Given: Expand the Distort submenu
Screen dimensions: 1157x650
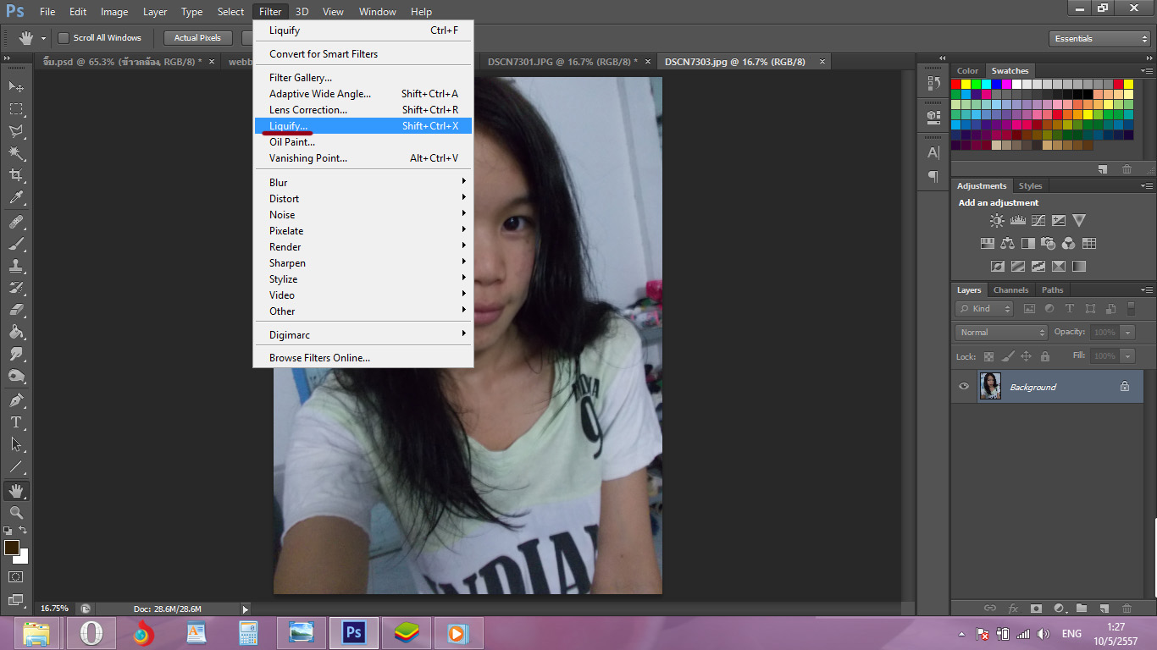Looking at the screenshot, I should pos(363,199).
